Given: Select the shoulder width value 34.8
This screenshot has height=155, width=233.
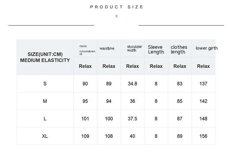Looking at the screenshot, I should [132, 84].
